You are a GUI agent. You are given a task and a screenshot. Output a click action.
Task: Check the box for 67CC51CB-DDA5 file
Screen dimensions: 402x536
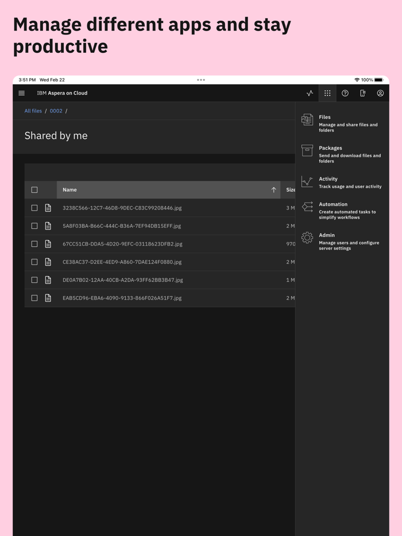[x=34, y=244]
